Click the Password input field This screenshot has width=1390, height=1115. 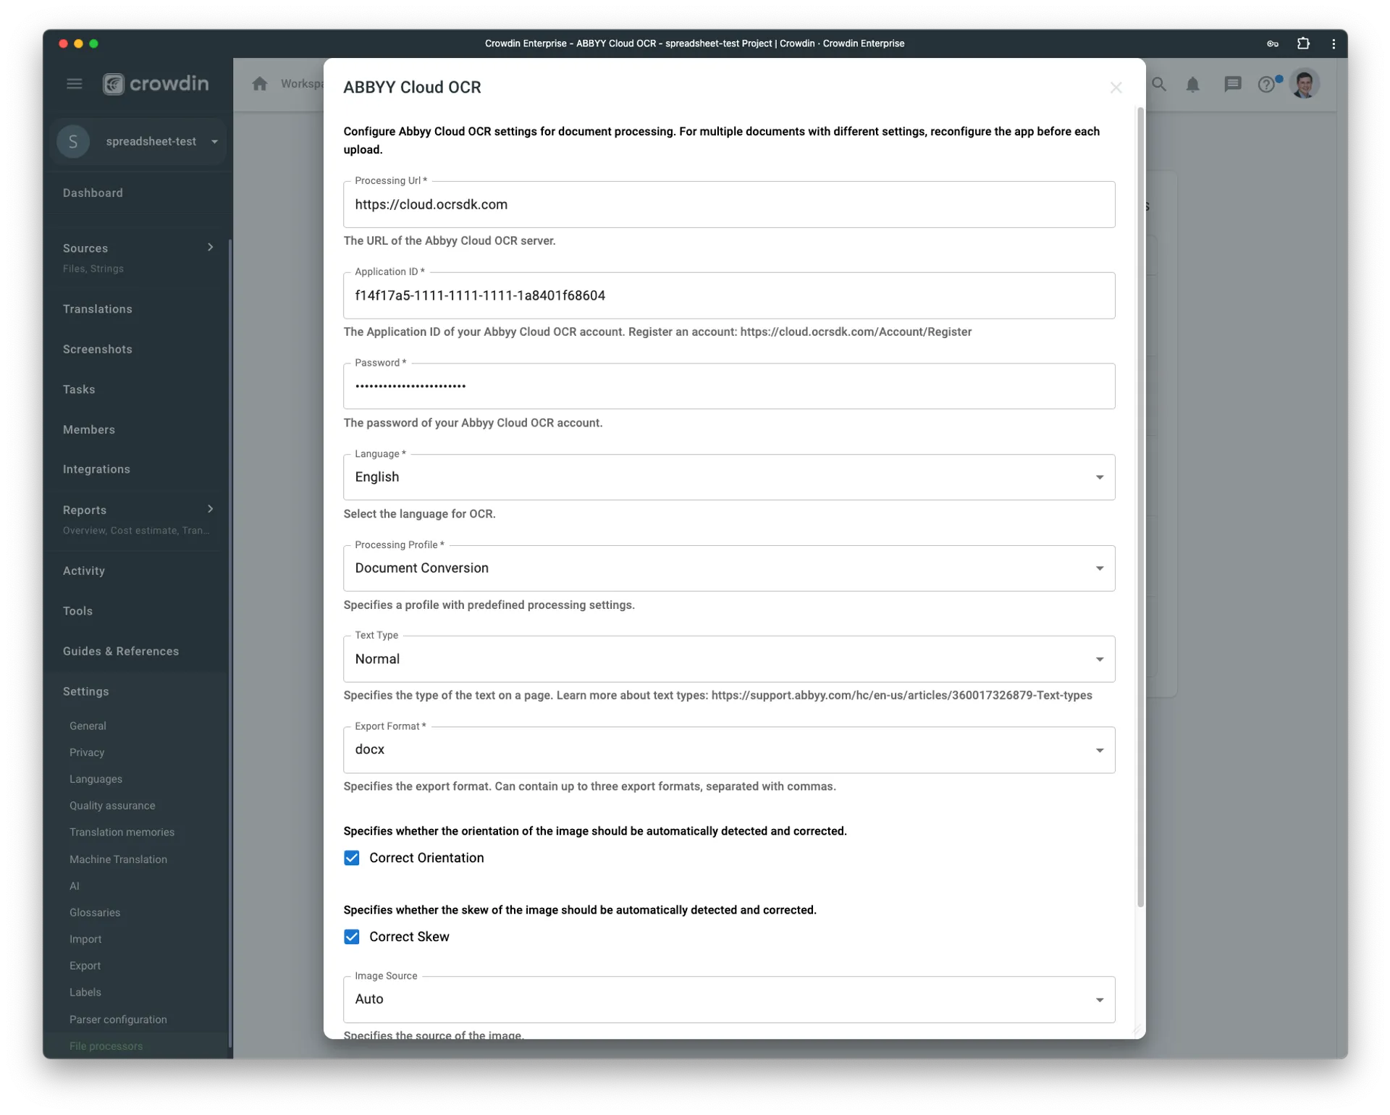(x=729, y=387)
